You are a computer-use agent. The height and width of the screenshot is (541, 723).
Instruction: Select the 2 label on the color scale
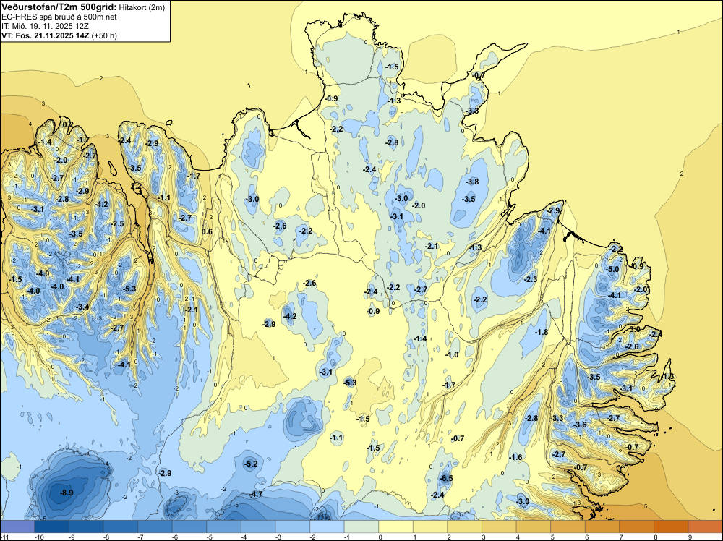click(449, 537)
